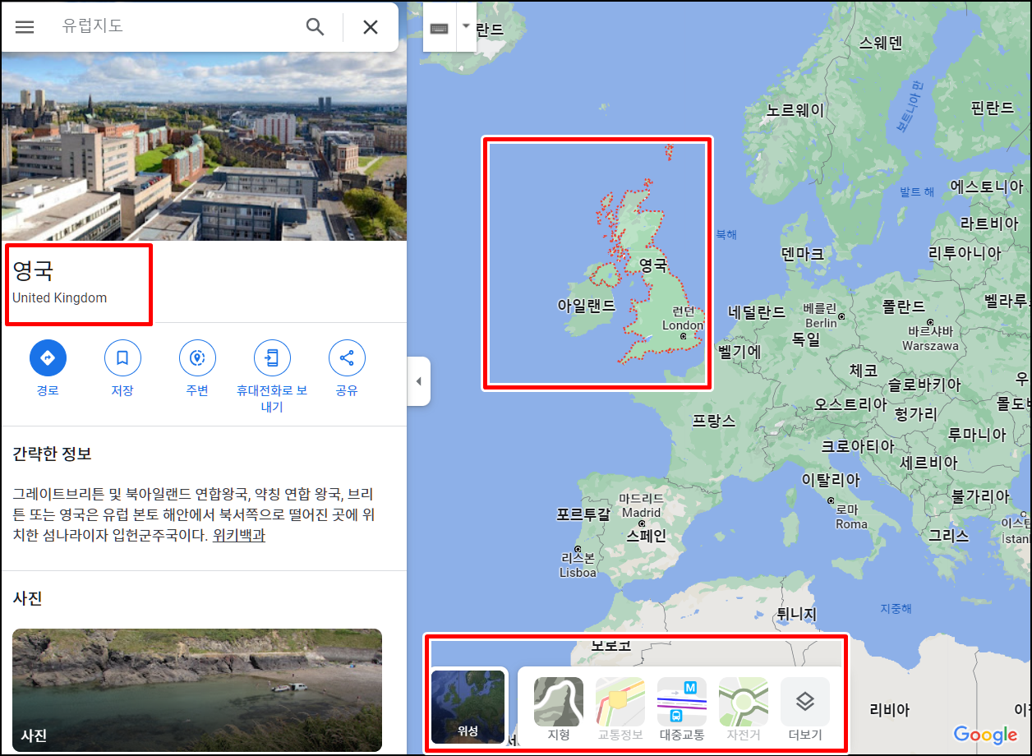
Task: Click the 스페인 map label
Action: 647,536
